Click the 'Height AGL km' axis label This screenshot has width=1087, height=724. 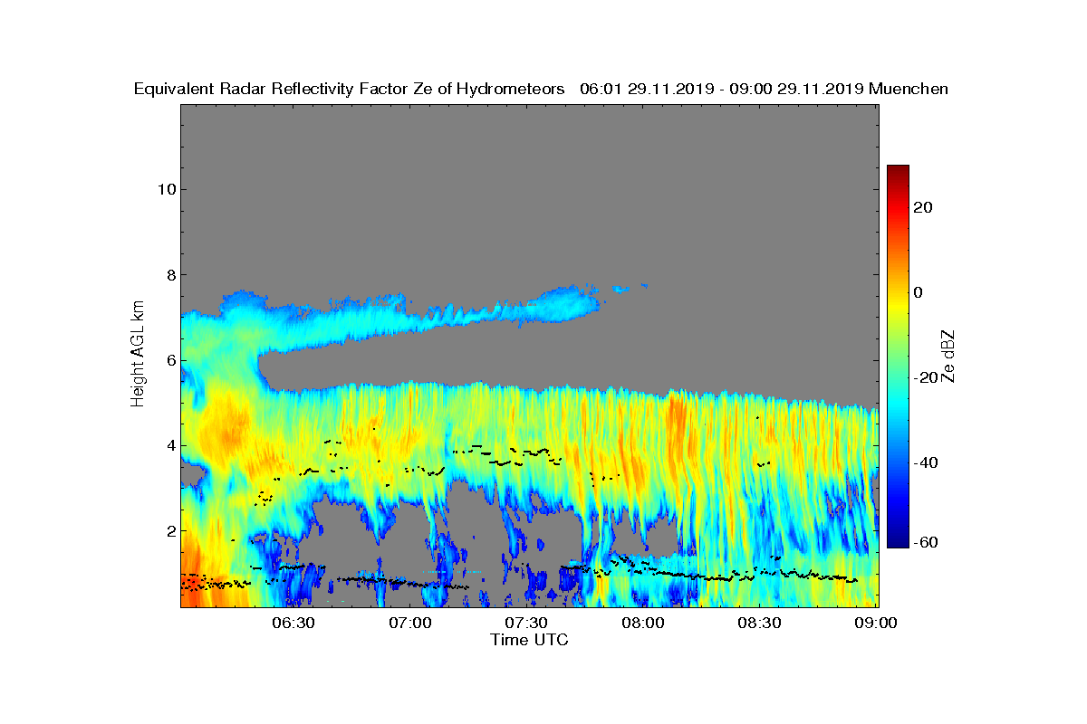[138, 355]
